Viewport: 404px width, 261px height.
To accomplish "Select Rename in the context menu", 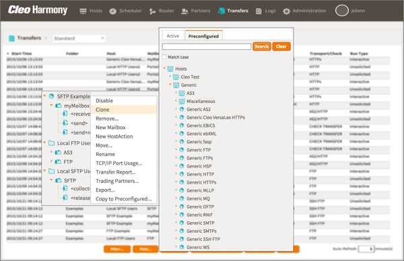I will click(x=124, y=154).
